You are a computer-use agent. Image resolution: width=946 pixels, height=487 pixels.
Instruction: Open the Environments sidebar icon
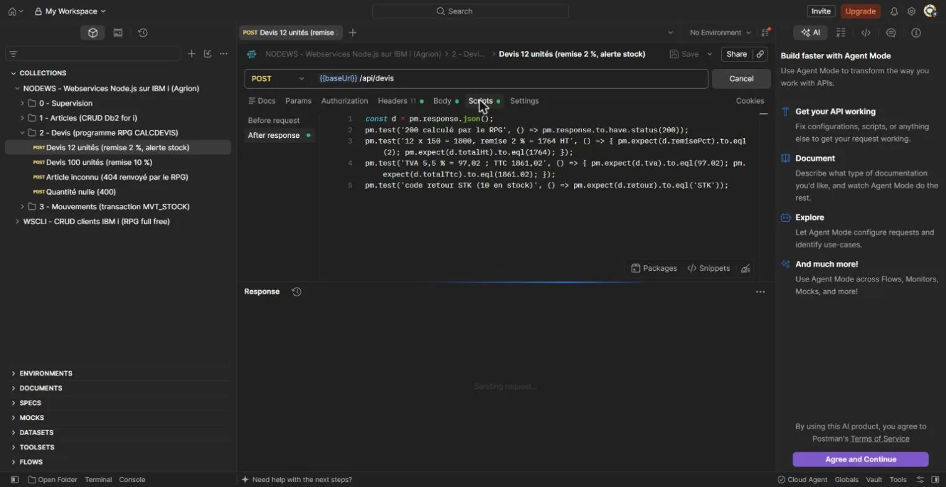(118, 33)
